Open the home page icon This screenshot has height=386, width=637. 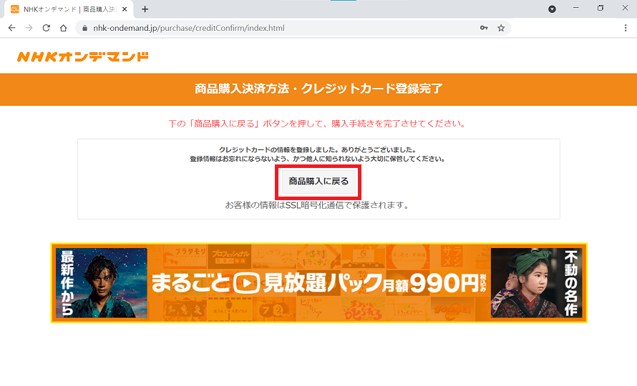[64, 28]
